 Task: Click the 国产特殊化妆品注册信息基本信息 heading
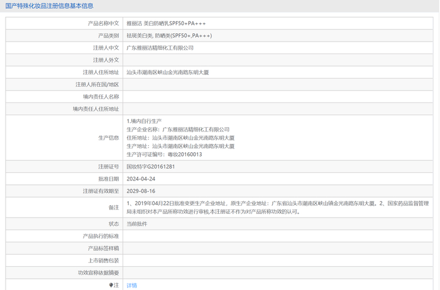pos(49,6)
